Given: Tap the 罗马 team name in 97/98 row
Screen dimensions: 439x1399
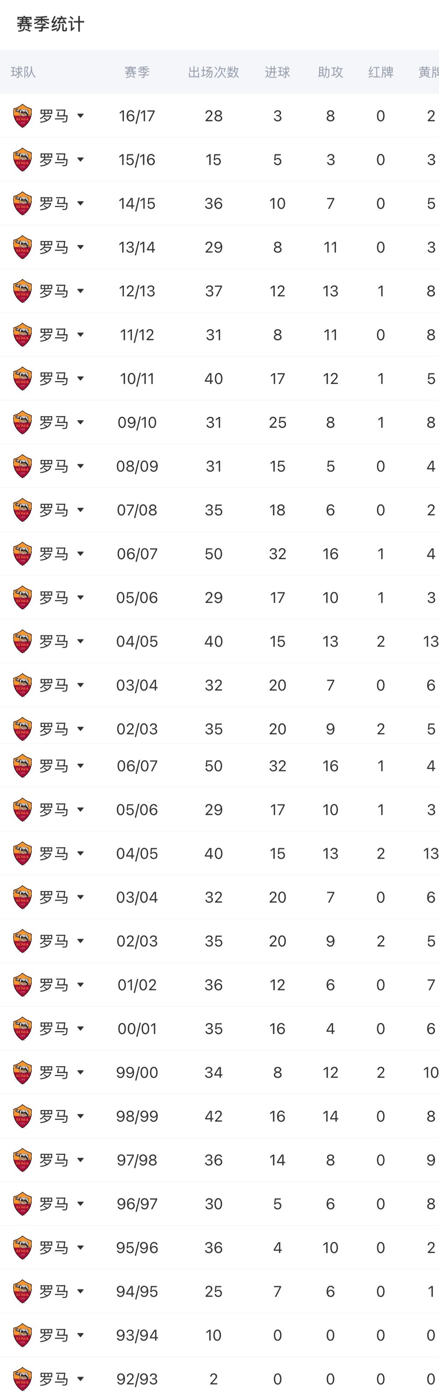Looking at the screenshot, I should (54, 1160).
